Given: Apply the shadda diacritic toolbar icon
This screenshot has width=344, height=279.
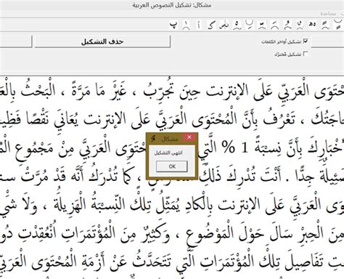Looking at the screenshot, I should (261, 25).
